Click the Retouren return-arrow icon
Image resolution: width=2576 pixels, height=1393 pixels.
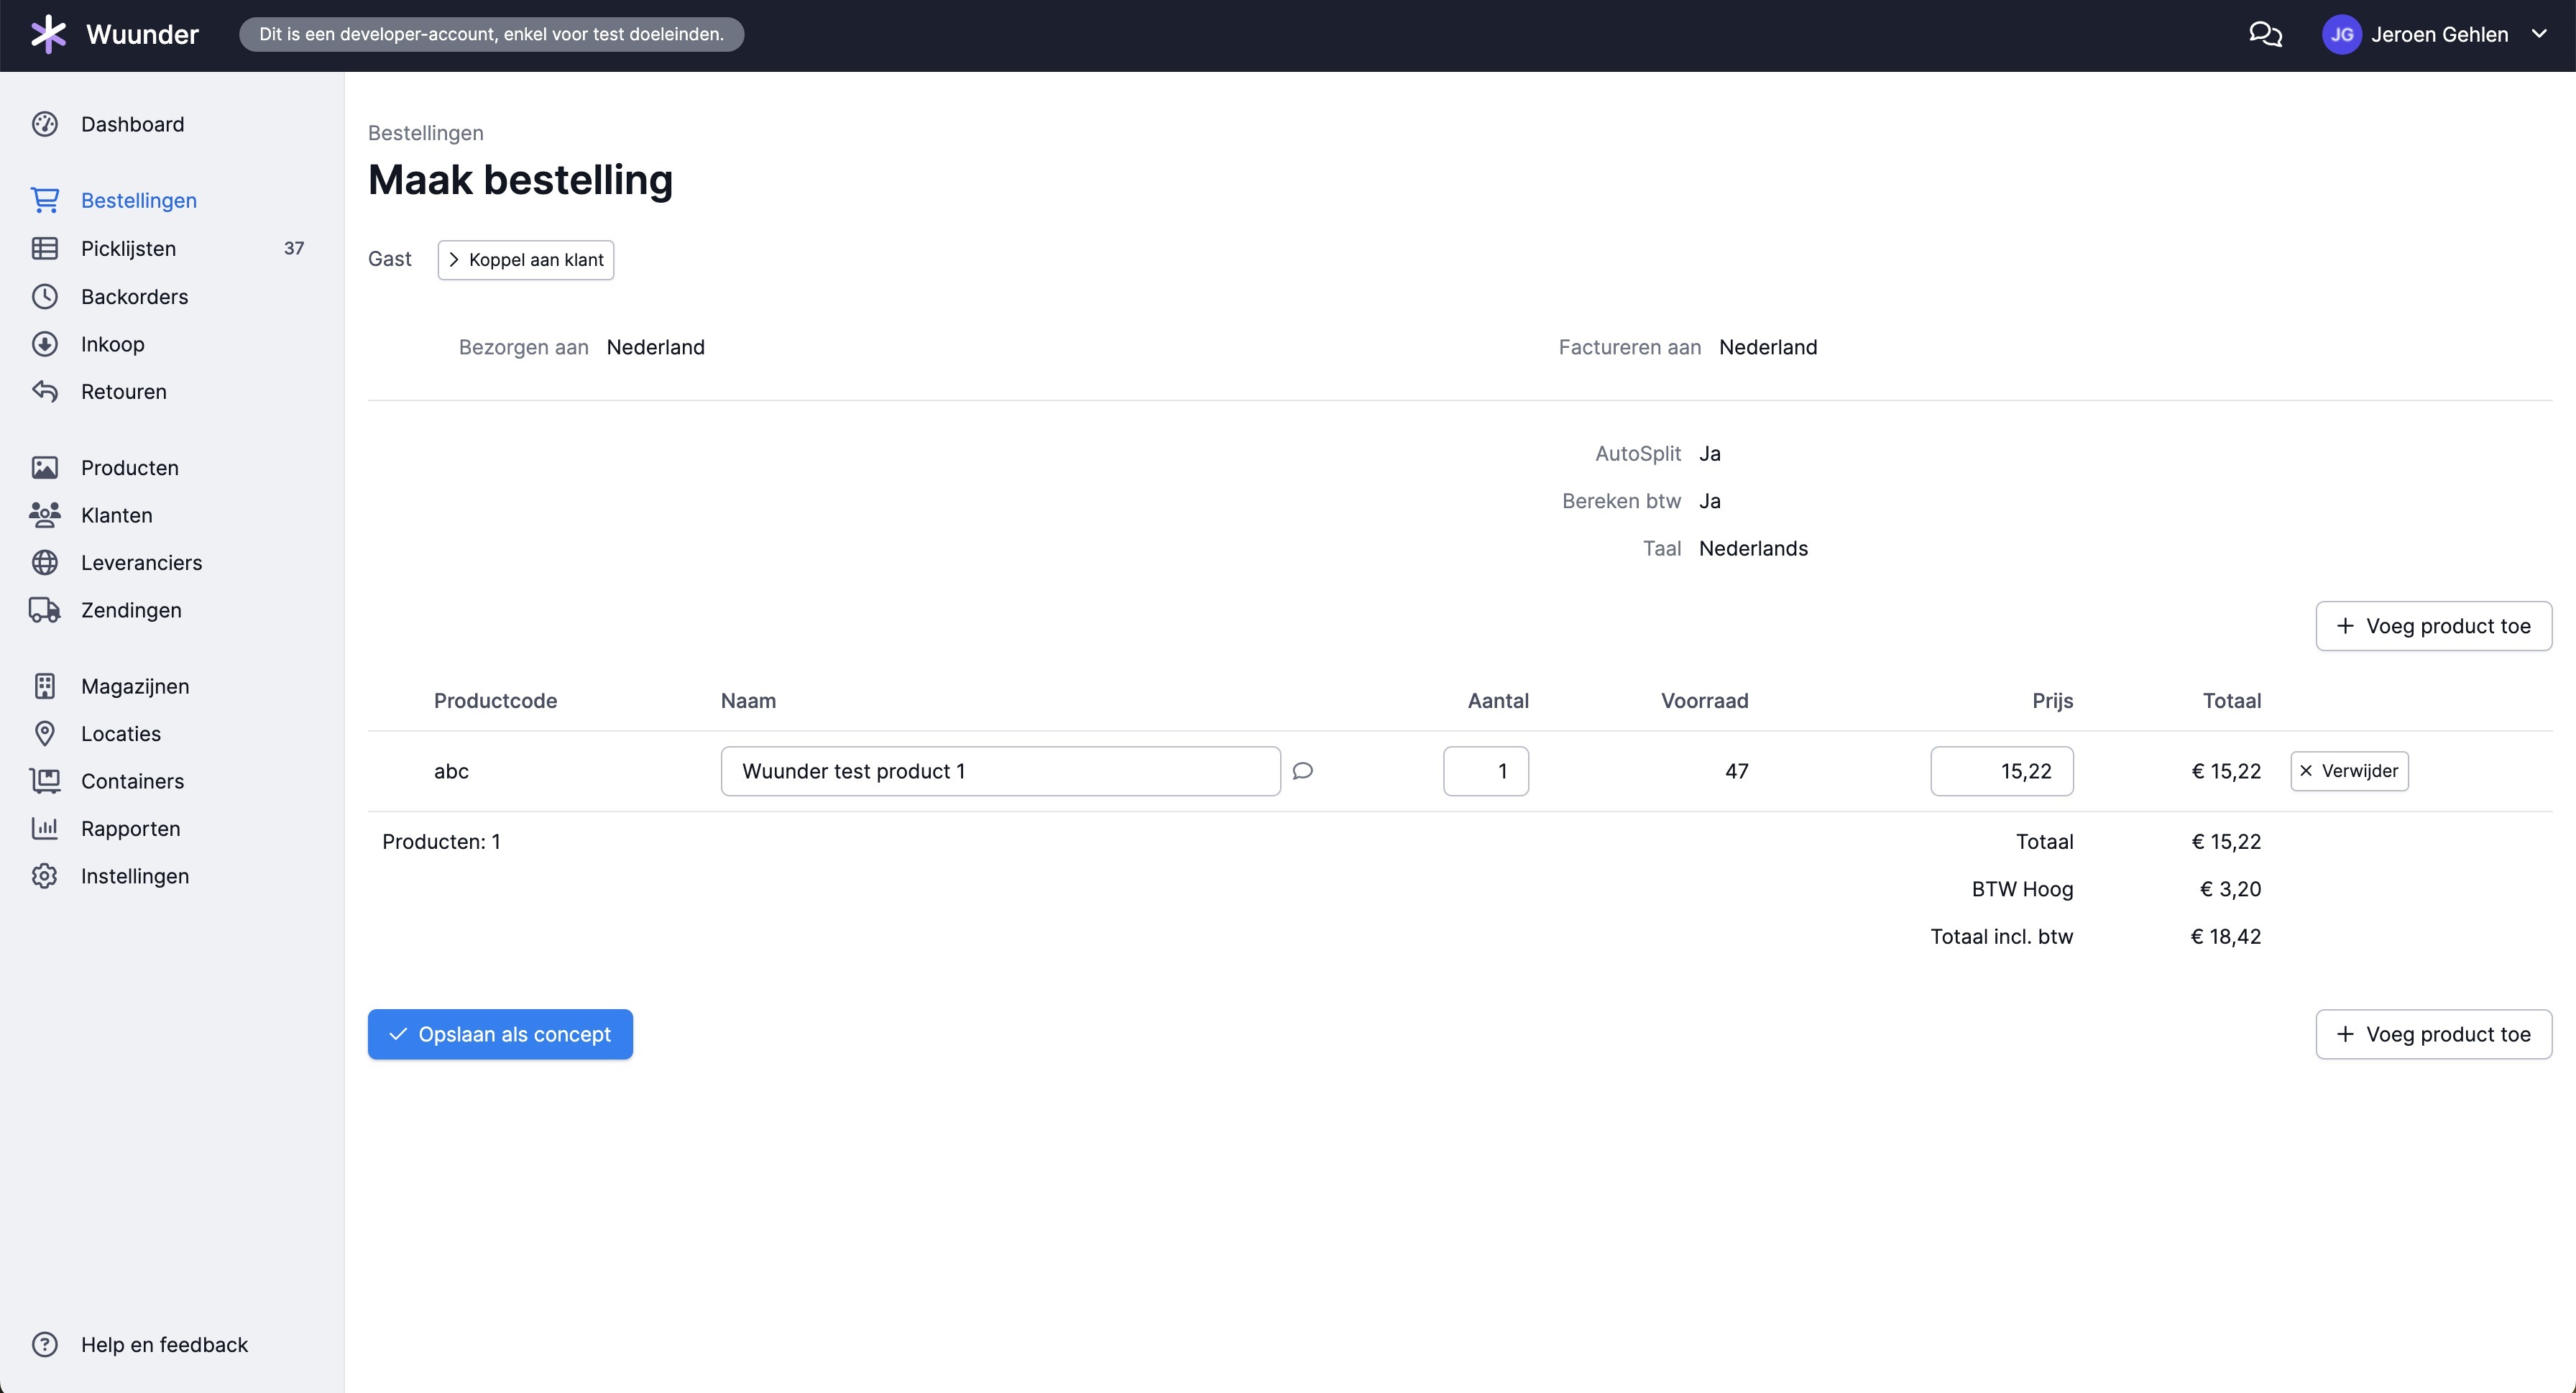(45, 391)
